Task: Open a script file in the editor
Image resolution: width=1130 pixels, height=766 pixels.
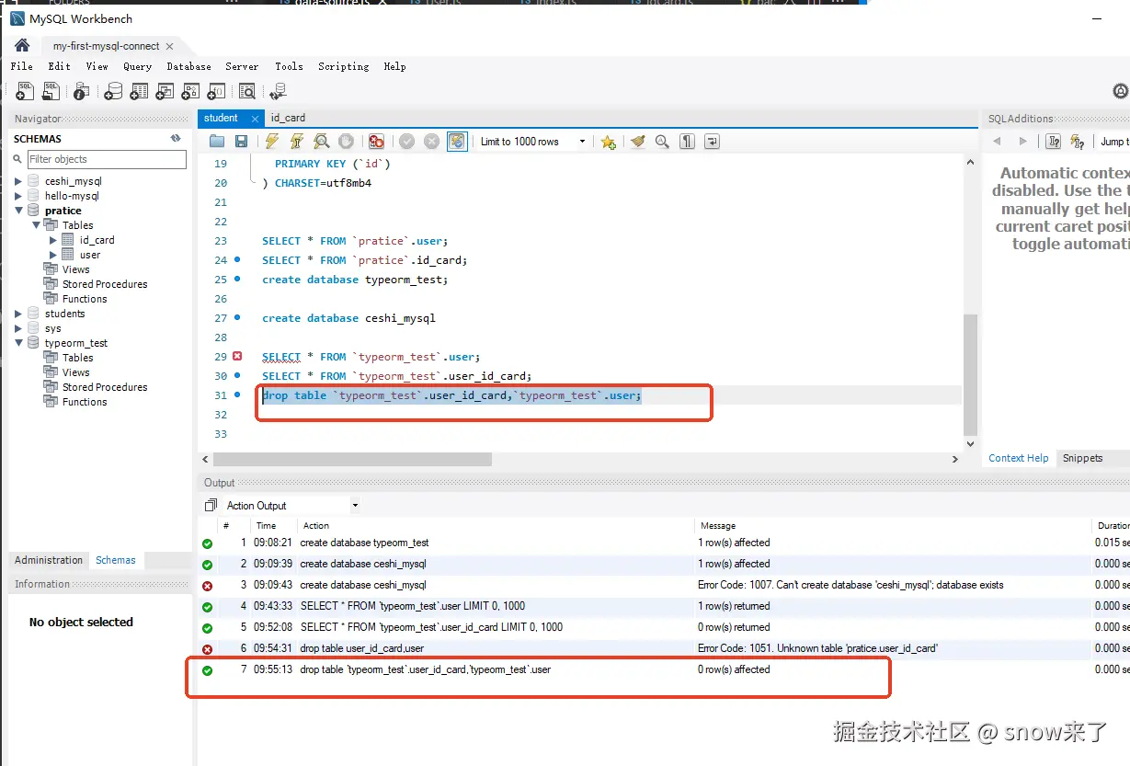Action: 217,141
